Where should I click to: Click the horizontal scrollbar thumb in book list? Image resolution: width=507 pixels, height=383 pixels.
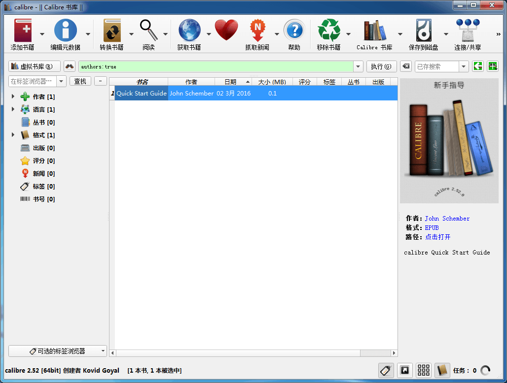(x=238, y=353)
